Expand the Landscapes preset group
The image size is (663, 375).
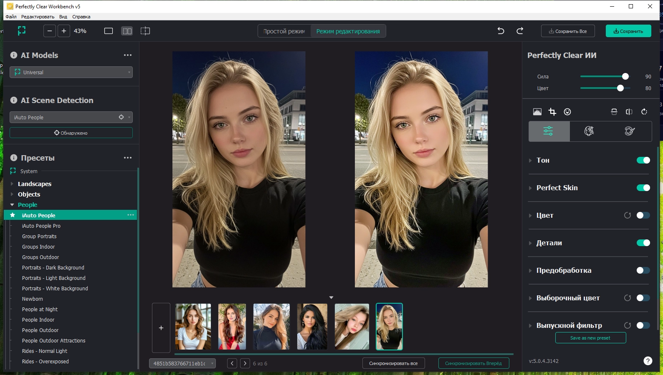12,184
